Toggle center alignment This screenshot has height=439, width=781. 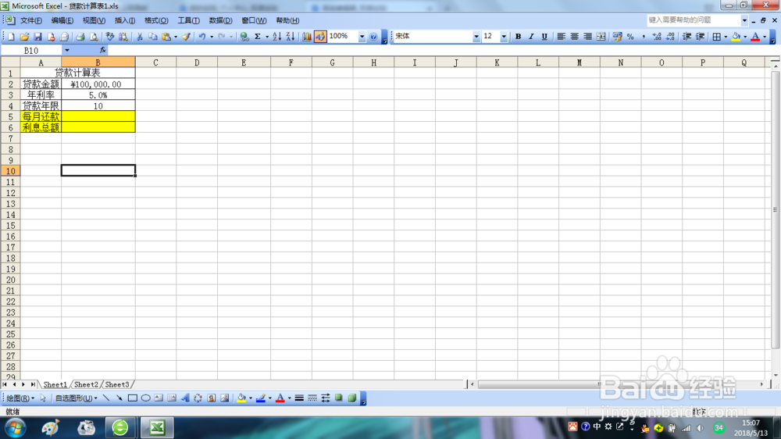(x=574, y=37)
